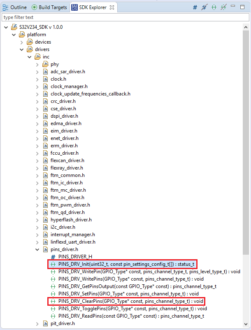Collapse the S32V234_SDK v 1.0.0 node
Viewport: 251px width, 330px height.
(6, 27)
